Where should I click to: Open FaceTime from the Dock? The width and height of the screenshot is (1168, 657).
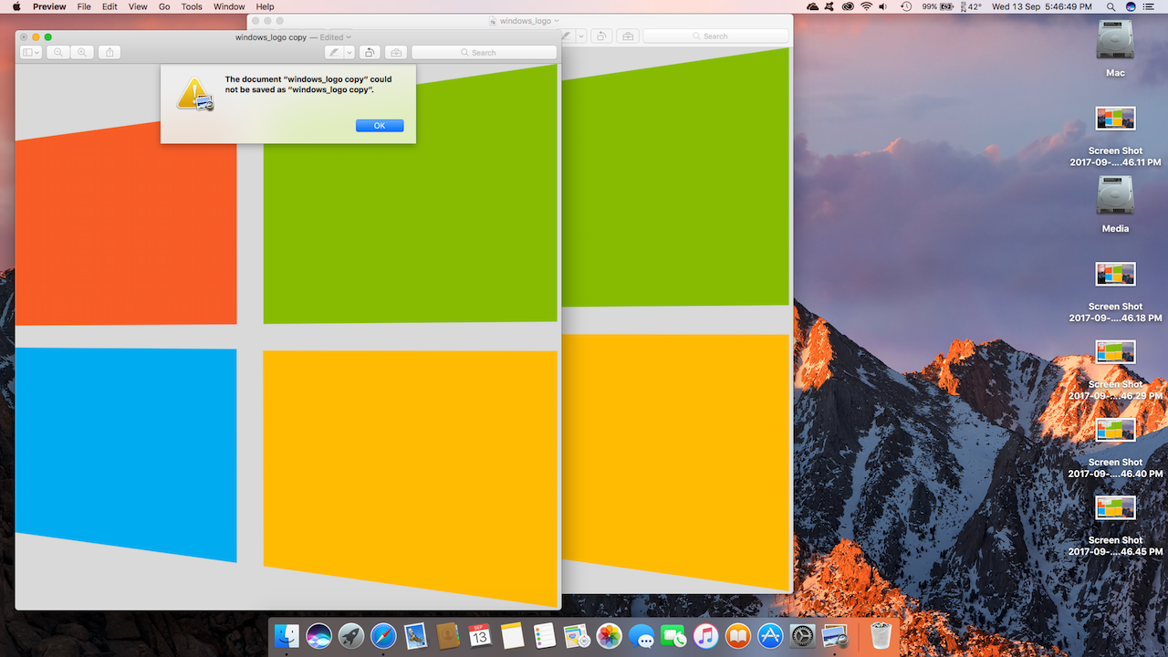(673, 635)
